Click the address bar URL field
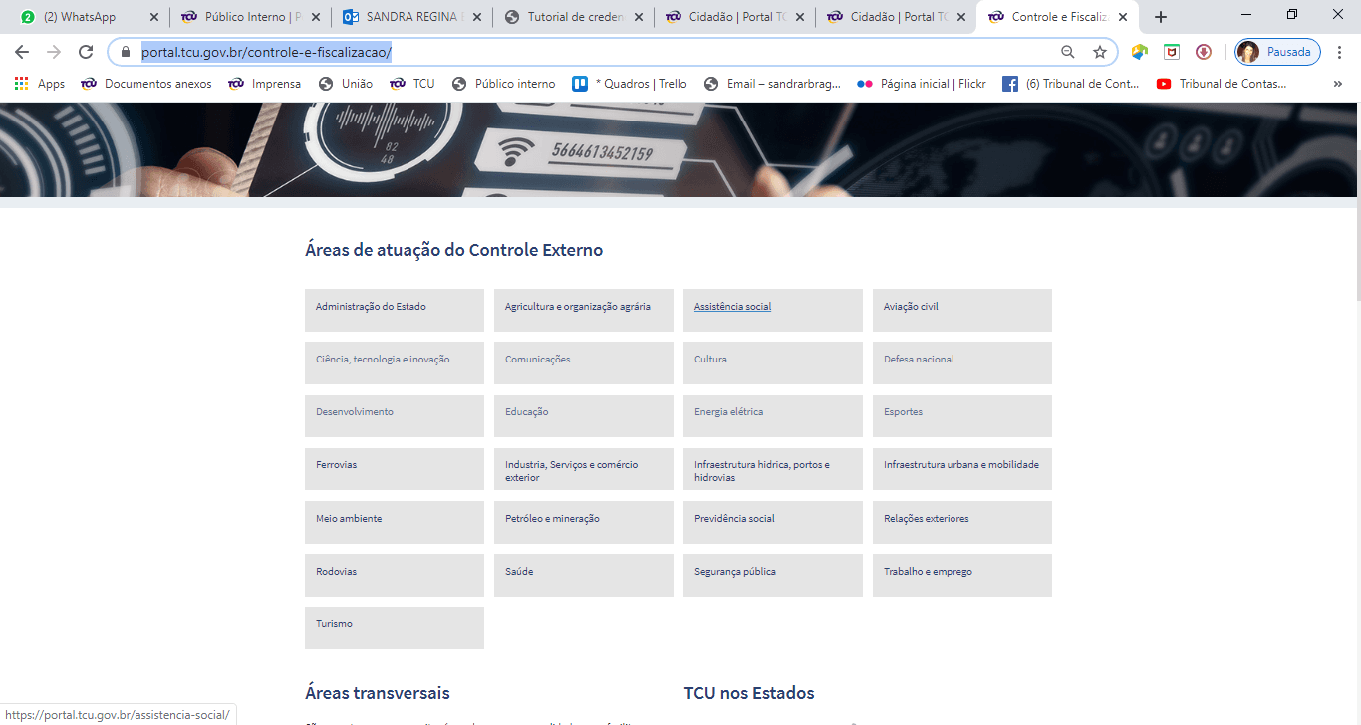 (598, 52)
